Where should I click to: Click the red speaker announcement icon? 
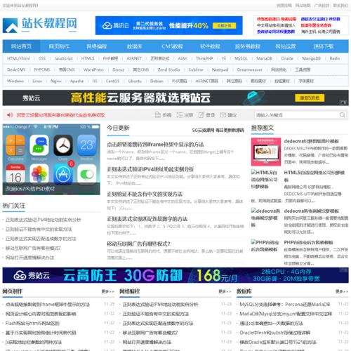(10, 115)
